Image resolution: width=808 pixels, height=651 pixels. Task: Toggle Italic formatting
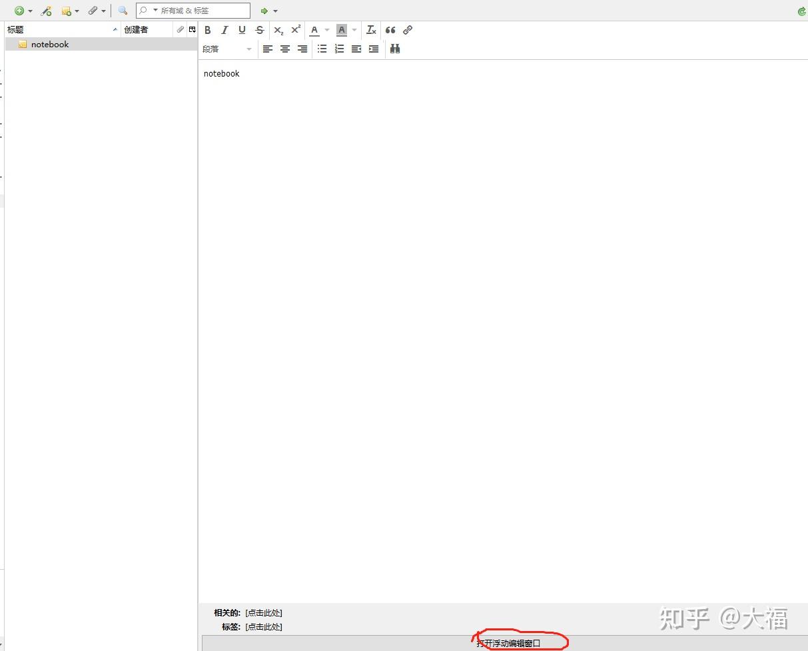point(224,30)
